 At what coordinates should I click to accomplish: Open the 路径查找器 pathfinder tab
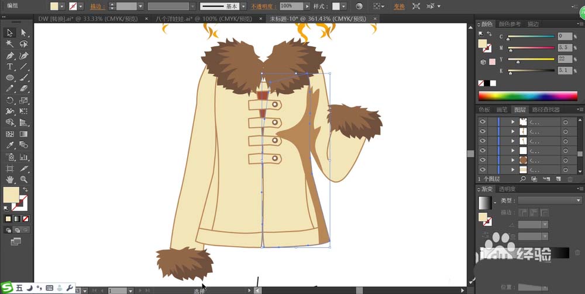pyautogui.click(x=546, y=110)
